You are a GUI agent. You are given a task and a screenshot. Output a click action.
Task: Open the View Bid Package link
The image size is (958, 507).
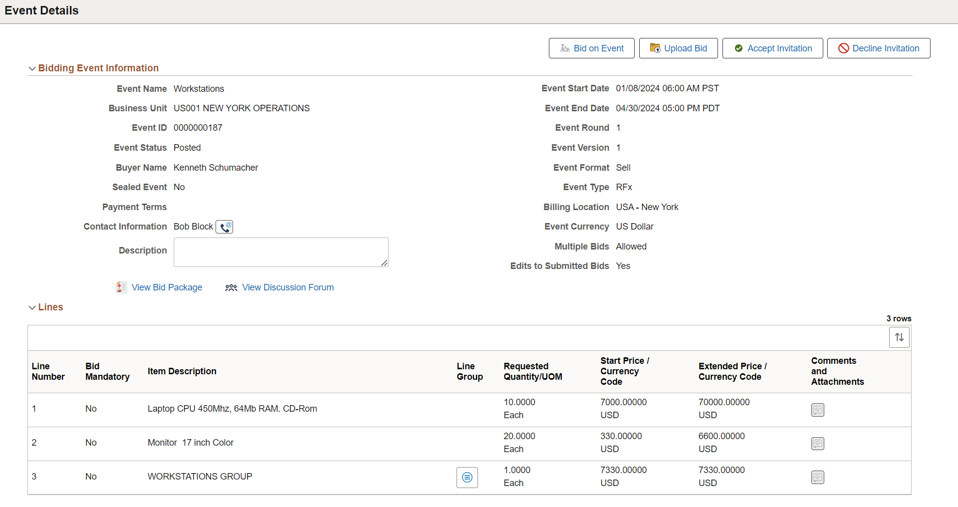click(x=167, y=287)
